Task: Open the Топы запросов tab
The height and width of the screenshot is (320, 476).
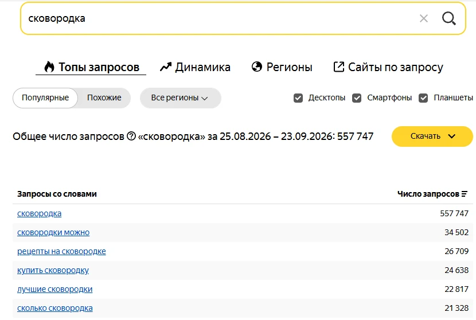Action: pos(91,67)
